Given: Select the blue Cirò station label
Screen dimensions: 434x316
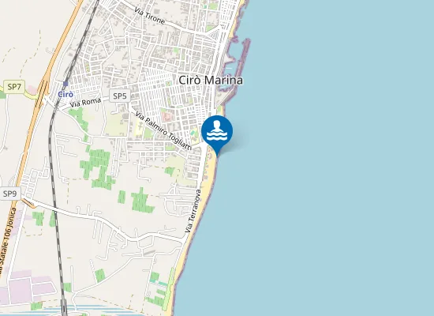Looking at the screenshot, I should tap(65, 95).
